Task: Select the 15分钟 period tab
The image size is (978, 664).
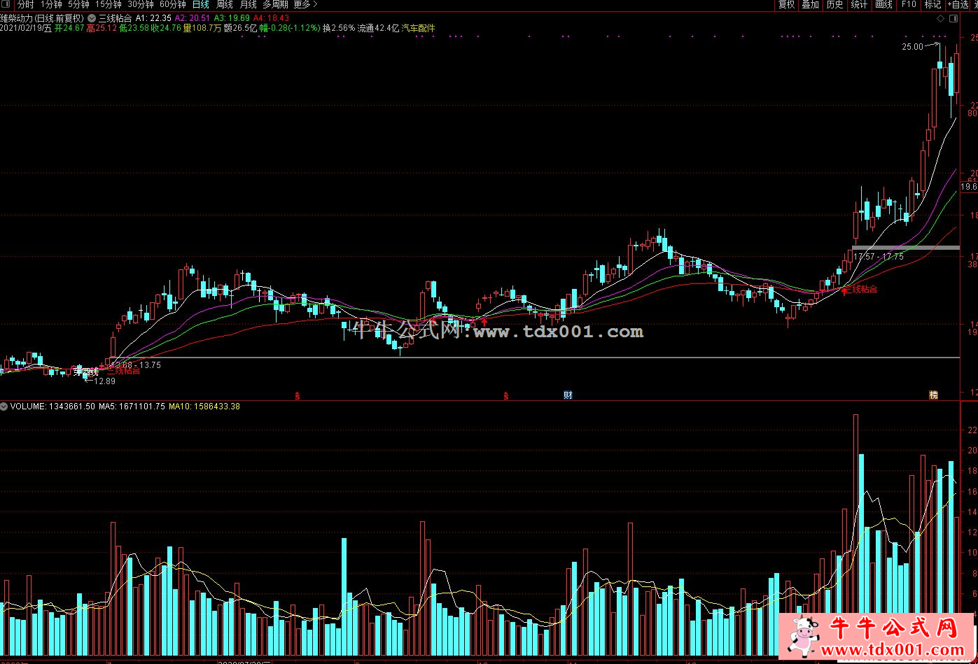Action: coord(109,4)
